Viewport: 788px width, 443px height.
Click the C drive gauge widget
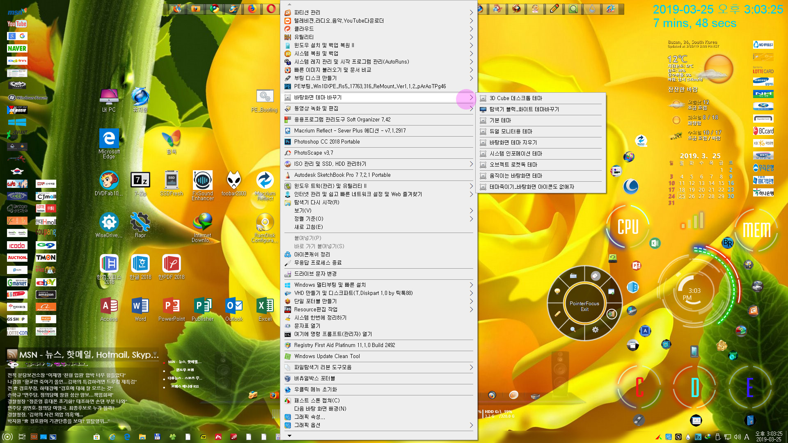click(639, 387)
